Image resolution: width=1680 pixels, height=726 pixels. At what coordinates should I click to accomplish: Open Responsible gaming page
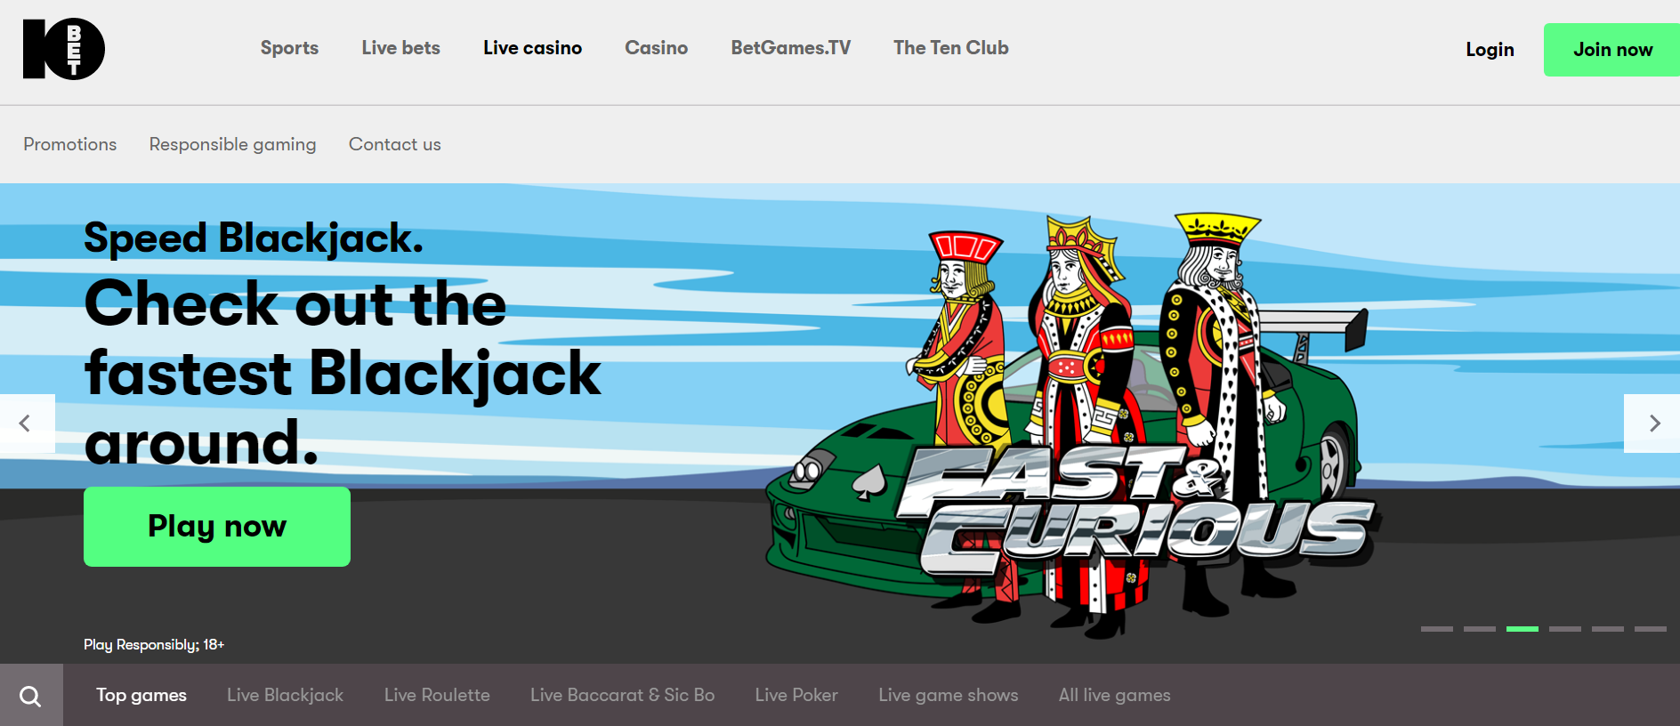[x=232, y=144]
